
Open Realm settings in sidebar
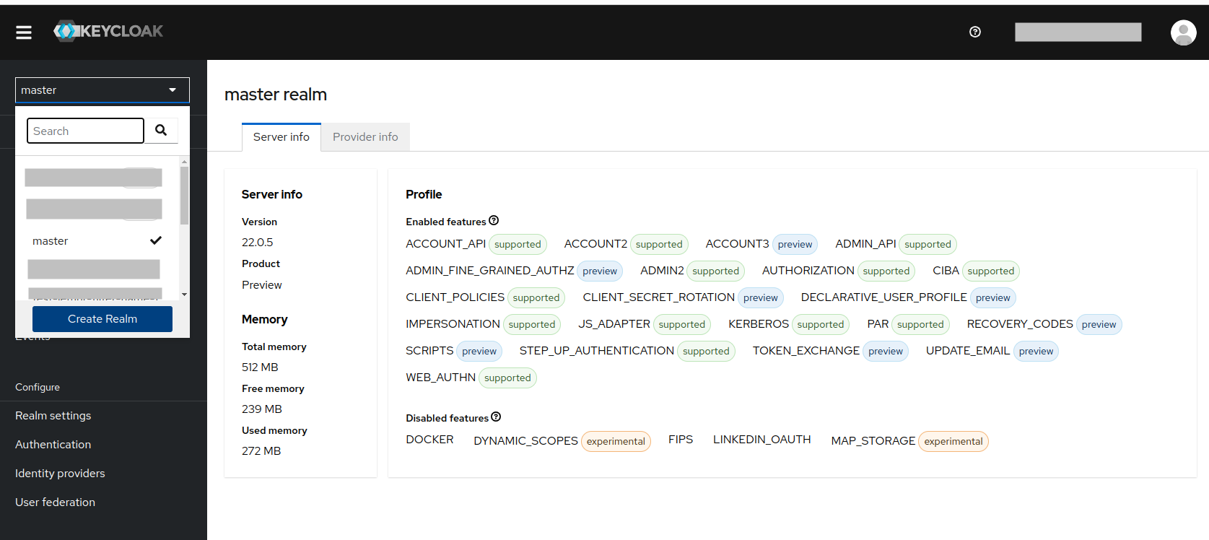pyautogui.click(x=53, y=416)
